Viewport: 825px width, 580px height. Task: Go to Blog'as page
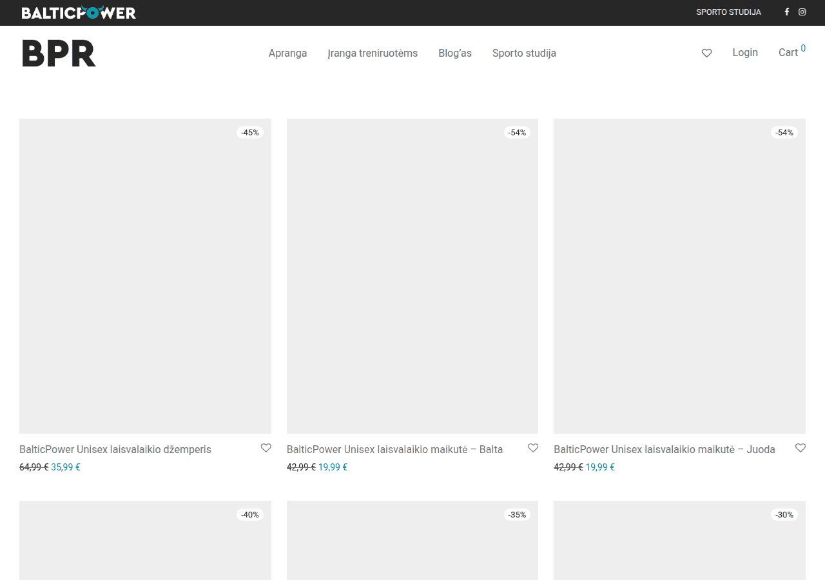(x=455, y=53)
